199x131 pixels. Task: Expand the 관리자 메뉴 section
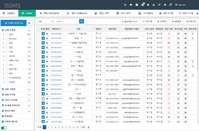coord(29,111)
